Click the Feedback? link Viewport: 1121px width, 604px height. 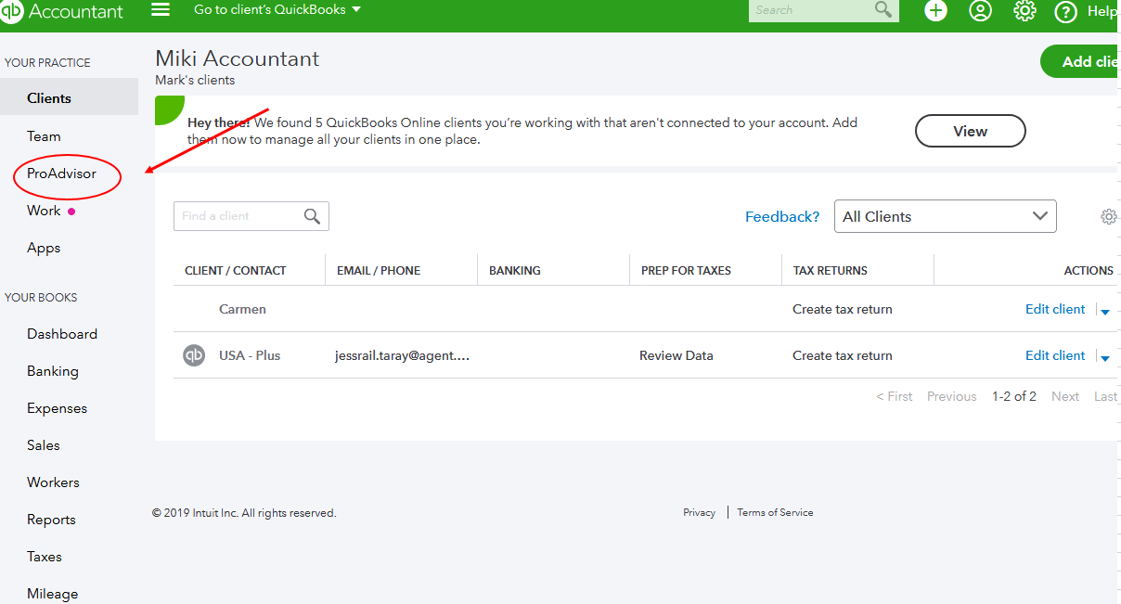tap(782, 216)
